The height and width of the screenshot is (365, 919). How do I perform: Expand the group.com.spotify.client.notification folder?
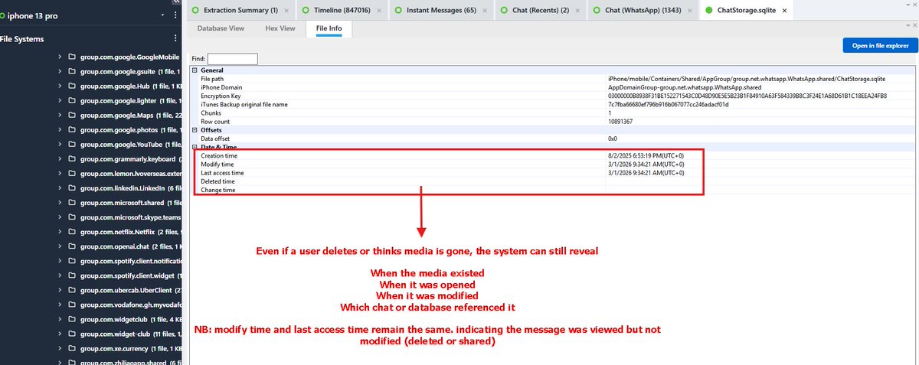coord(61,260)
